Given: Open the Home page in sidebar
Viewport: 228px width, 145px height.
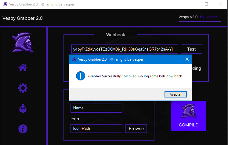Looking at the screenshot, I should (x=23, y=68).
